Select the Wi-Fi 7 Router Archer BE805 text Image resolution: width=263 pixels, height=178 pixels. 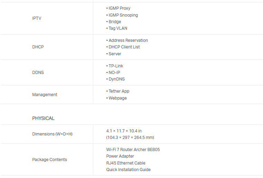pyautogui.click(x=133, y=150)
